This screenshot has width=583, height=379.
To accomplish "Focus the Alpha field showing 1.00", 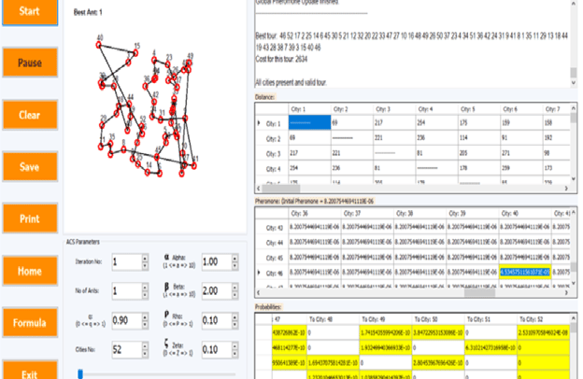I will point(217,262).
